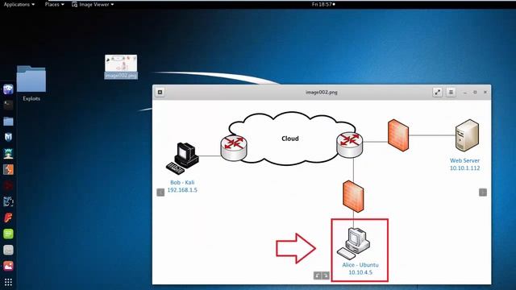Open the Applications menu
Screen dimensions: 516x290
click(x=19, y=4)
